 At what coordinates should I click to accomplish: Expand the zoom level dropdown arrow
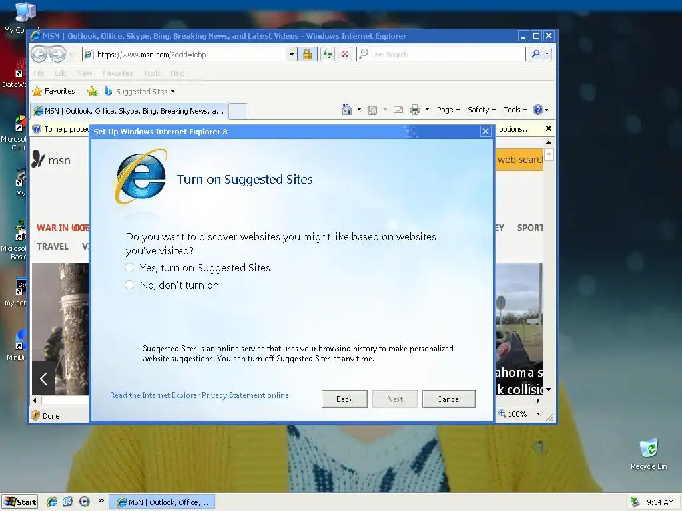coord(538,414)
